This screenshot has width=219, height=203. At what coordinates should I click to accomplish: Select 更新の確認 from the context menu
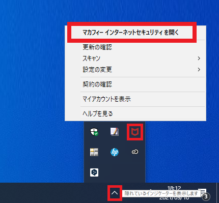pos(135,47)
